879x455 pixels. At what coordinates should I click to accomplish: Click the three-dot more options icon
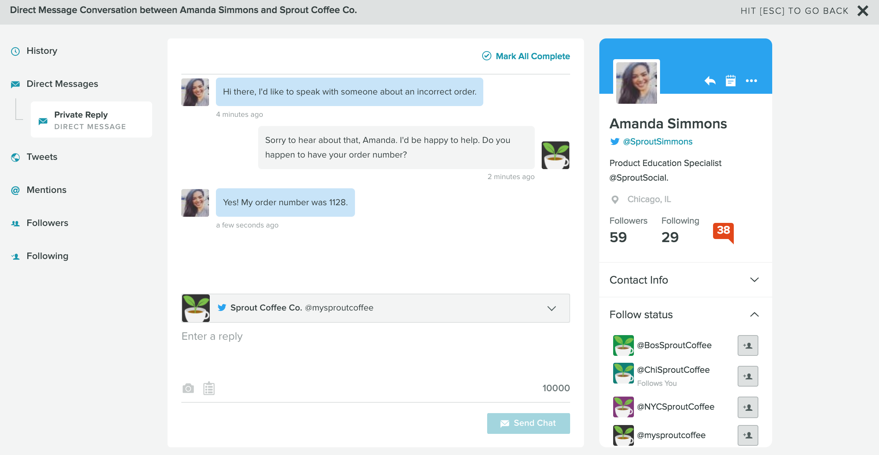click(x=751, y=81)
